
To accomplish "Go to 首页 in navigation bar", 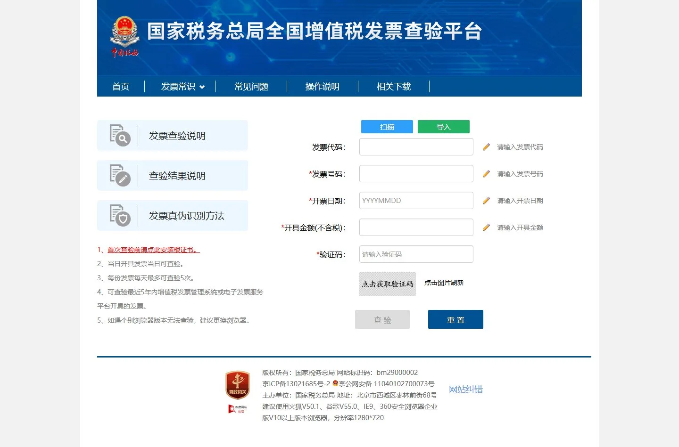I will (x=121, y=87).
